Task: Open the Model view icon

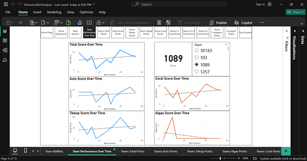Action: [x=5, y=50]
